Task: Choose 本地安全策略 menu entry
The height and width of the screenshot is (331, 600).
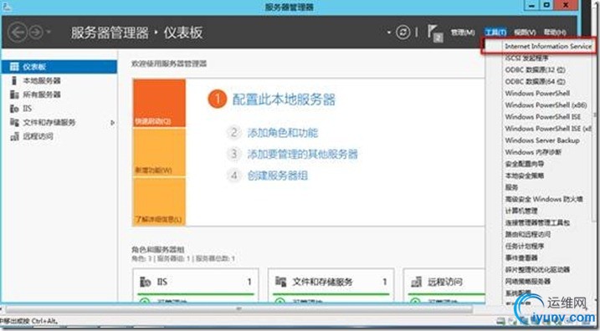Action: click(x=524, y=176)
